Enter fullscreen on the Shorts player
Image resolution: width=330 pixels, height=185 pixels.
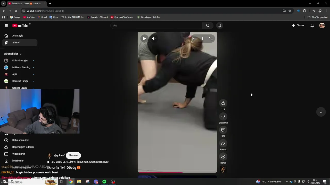pos(211,39)
